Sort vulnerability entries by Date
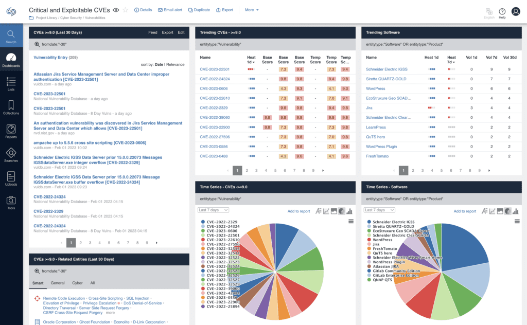Image resolution: width=527 pixels, height=325 pixels. coord(159,64)
